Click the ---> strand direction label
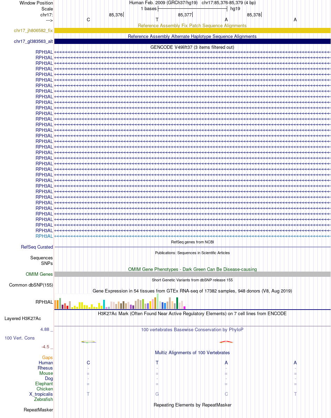The height and width of the screenshot is (418, 331). (x=49, y=20)
